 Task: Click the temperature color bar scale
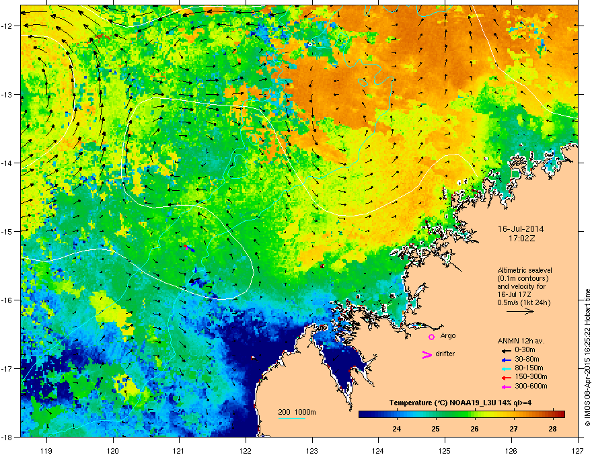coord(461,414)
